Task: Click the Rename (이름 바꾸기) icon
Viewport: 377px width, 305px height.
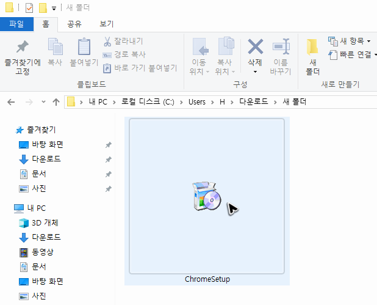Action: [x=281, y=46]
